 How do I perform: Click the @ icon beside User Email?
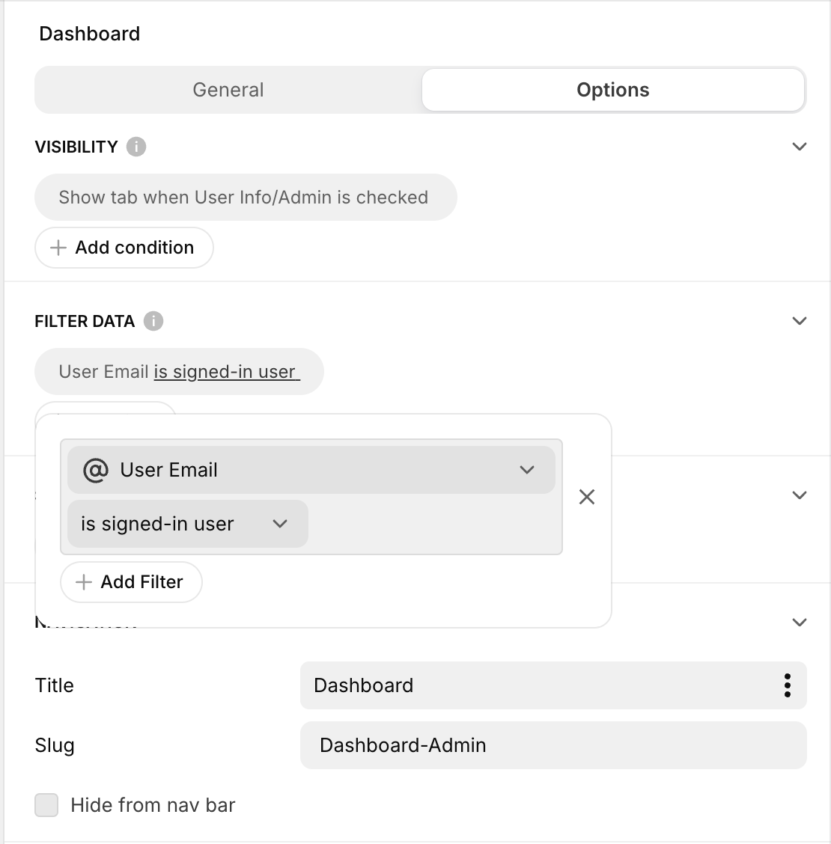(96, 471)
